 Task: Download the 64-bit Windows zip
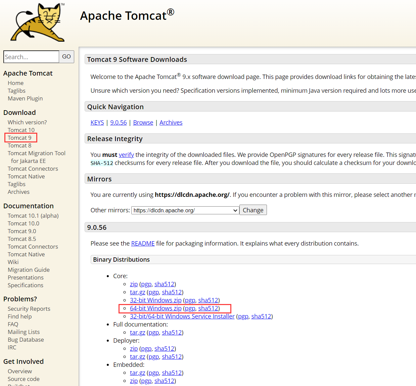156,308
